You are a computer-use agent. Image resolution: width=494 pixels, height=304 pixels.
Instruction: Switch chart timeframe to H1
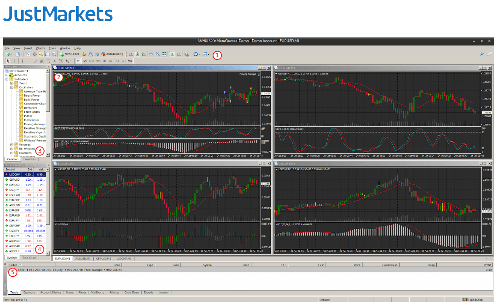(104, 61)
